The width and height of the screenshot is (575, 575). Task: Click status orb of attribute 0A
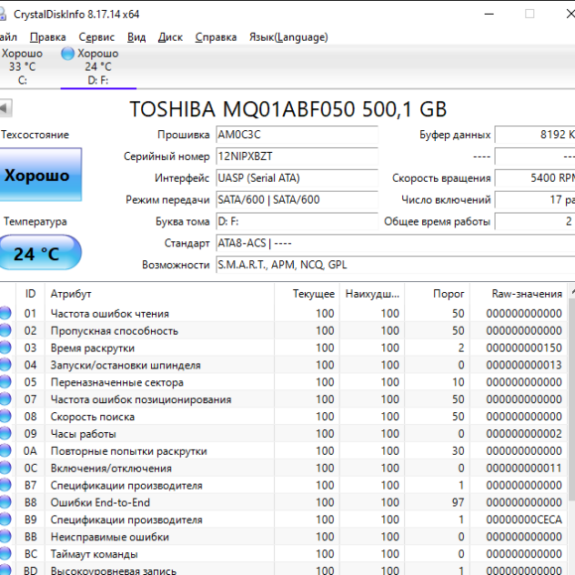coord(5,450)
